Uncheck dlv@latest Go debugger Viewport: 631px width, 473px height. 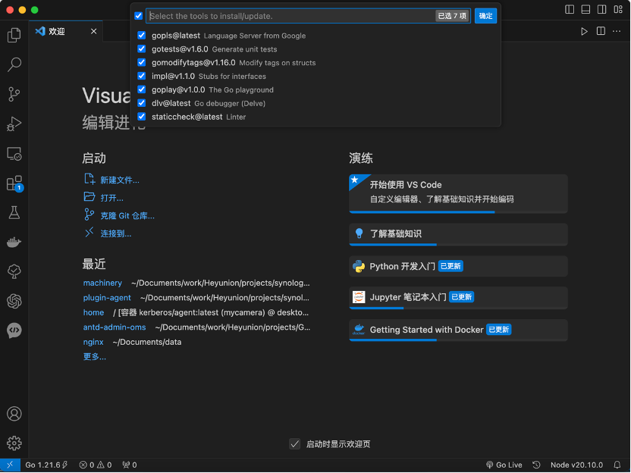click(x=141, y=103)
